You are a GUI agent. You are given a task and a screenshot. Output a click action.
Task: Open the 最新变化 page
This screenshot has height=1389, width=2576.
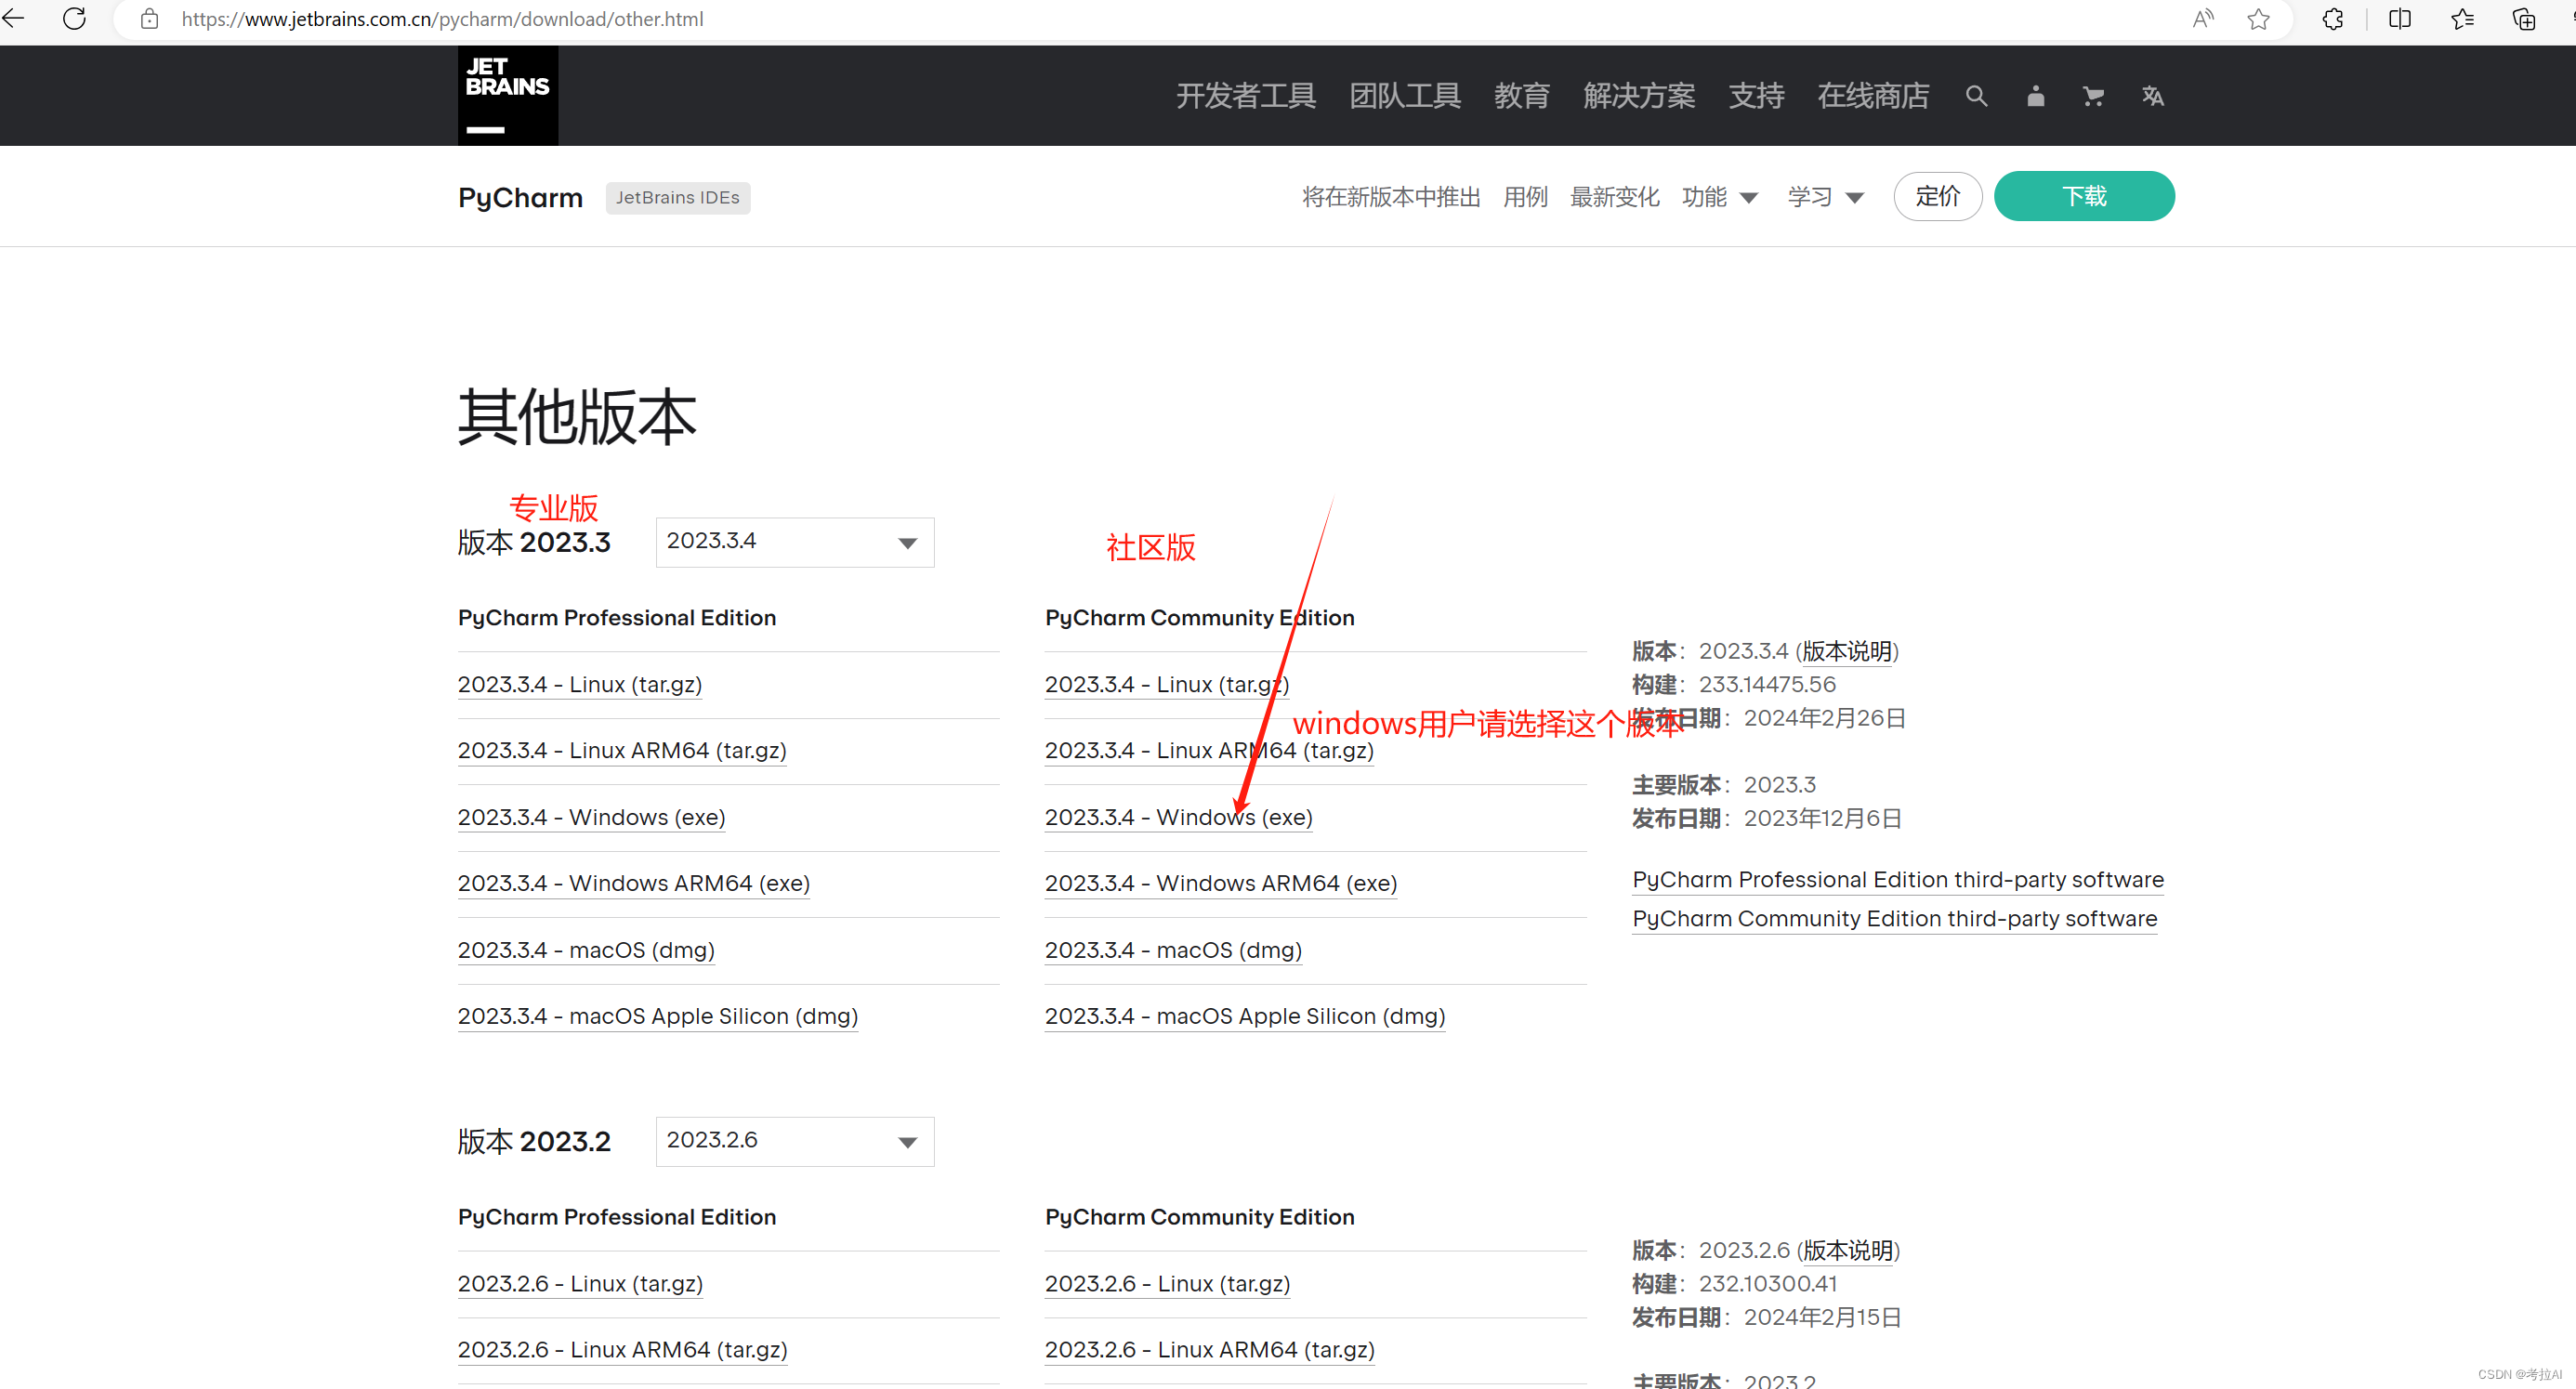(1614, 197)
